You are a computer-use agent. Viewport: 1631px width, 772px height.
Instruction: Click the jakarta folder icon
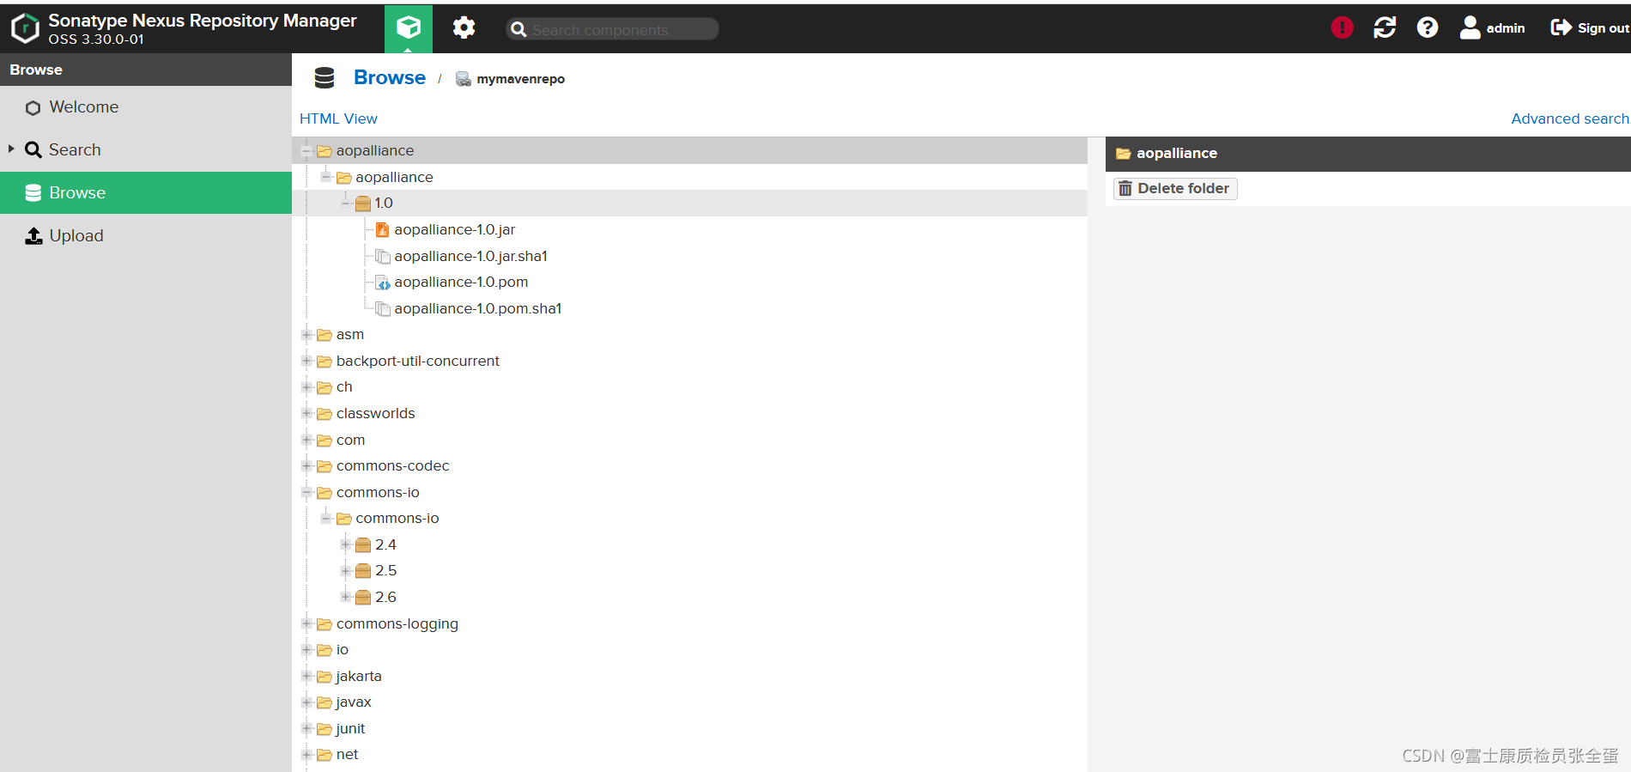tap(324, 677)
